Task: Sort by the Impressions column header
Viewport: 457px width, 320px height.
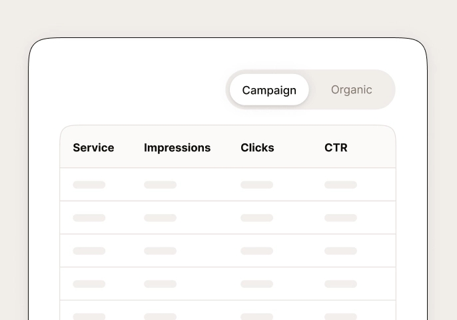Action: coord(177,148)
